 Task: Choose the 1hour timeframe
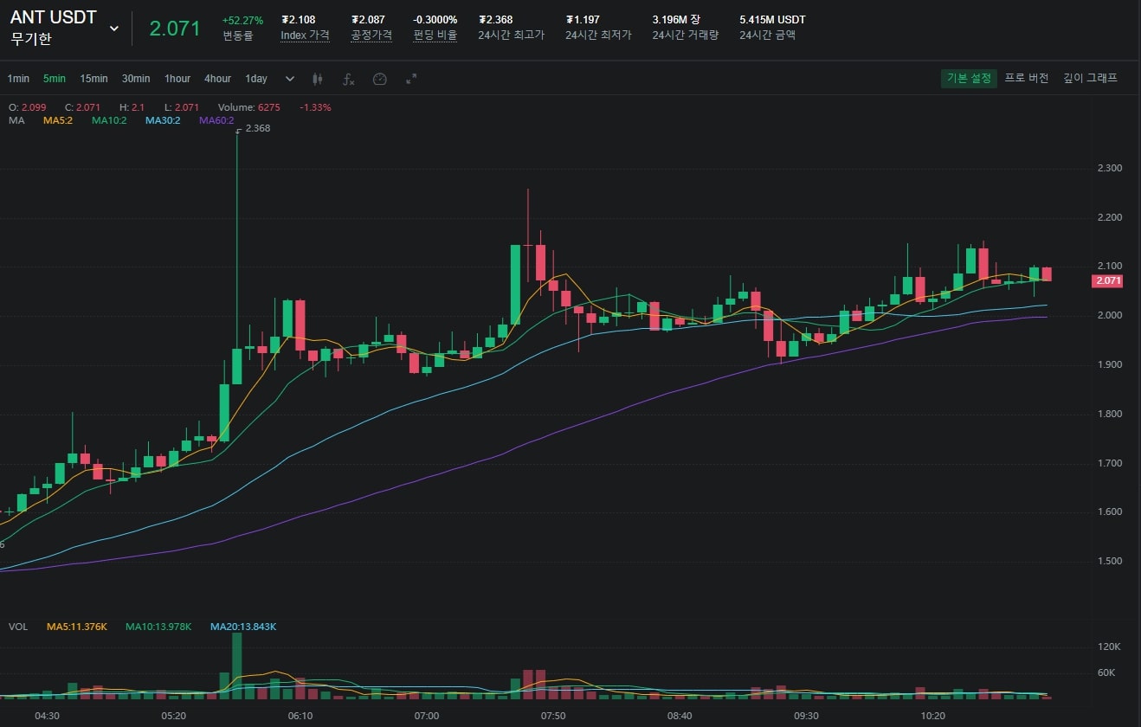177,79
